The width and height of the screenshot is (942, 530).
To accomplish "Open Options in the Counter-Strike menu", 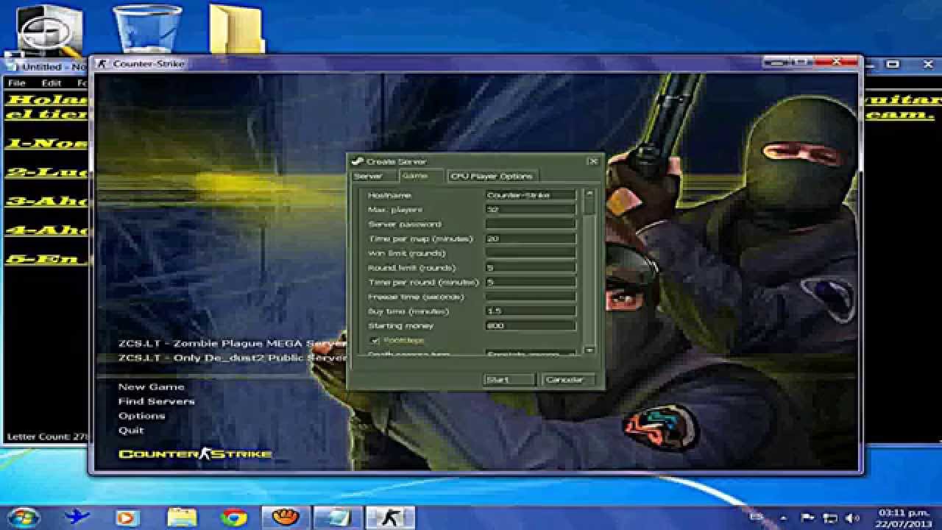I will click(141, 417).
